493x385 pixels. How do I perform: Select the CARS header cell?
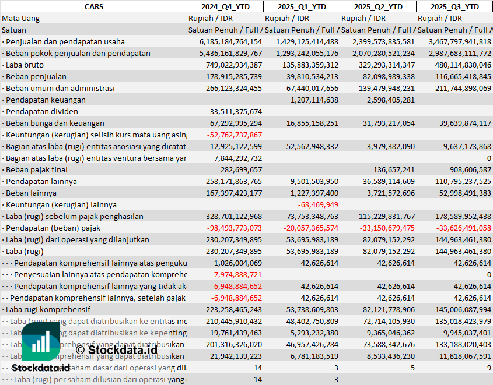pos(93,6)
